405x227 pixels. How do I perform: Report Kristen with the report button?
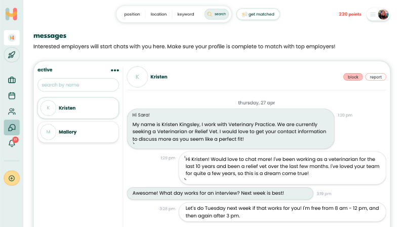coord(376,77)
